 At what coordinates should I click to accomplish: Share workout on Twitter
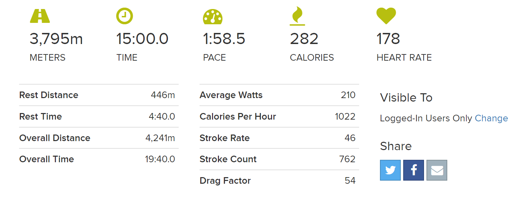[390, 170]
